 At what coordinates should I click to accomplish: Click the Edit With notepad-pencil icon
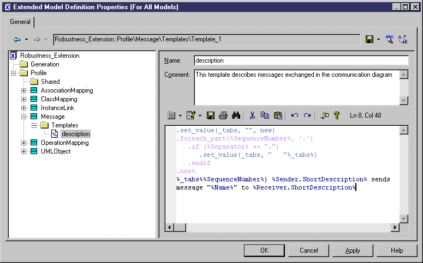[x=190, y=115]
